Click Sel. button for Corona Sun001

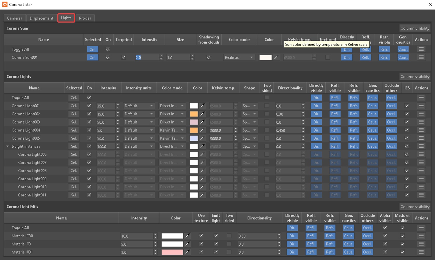point(93,57)
